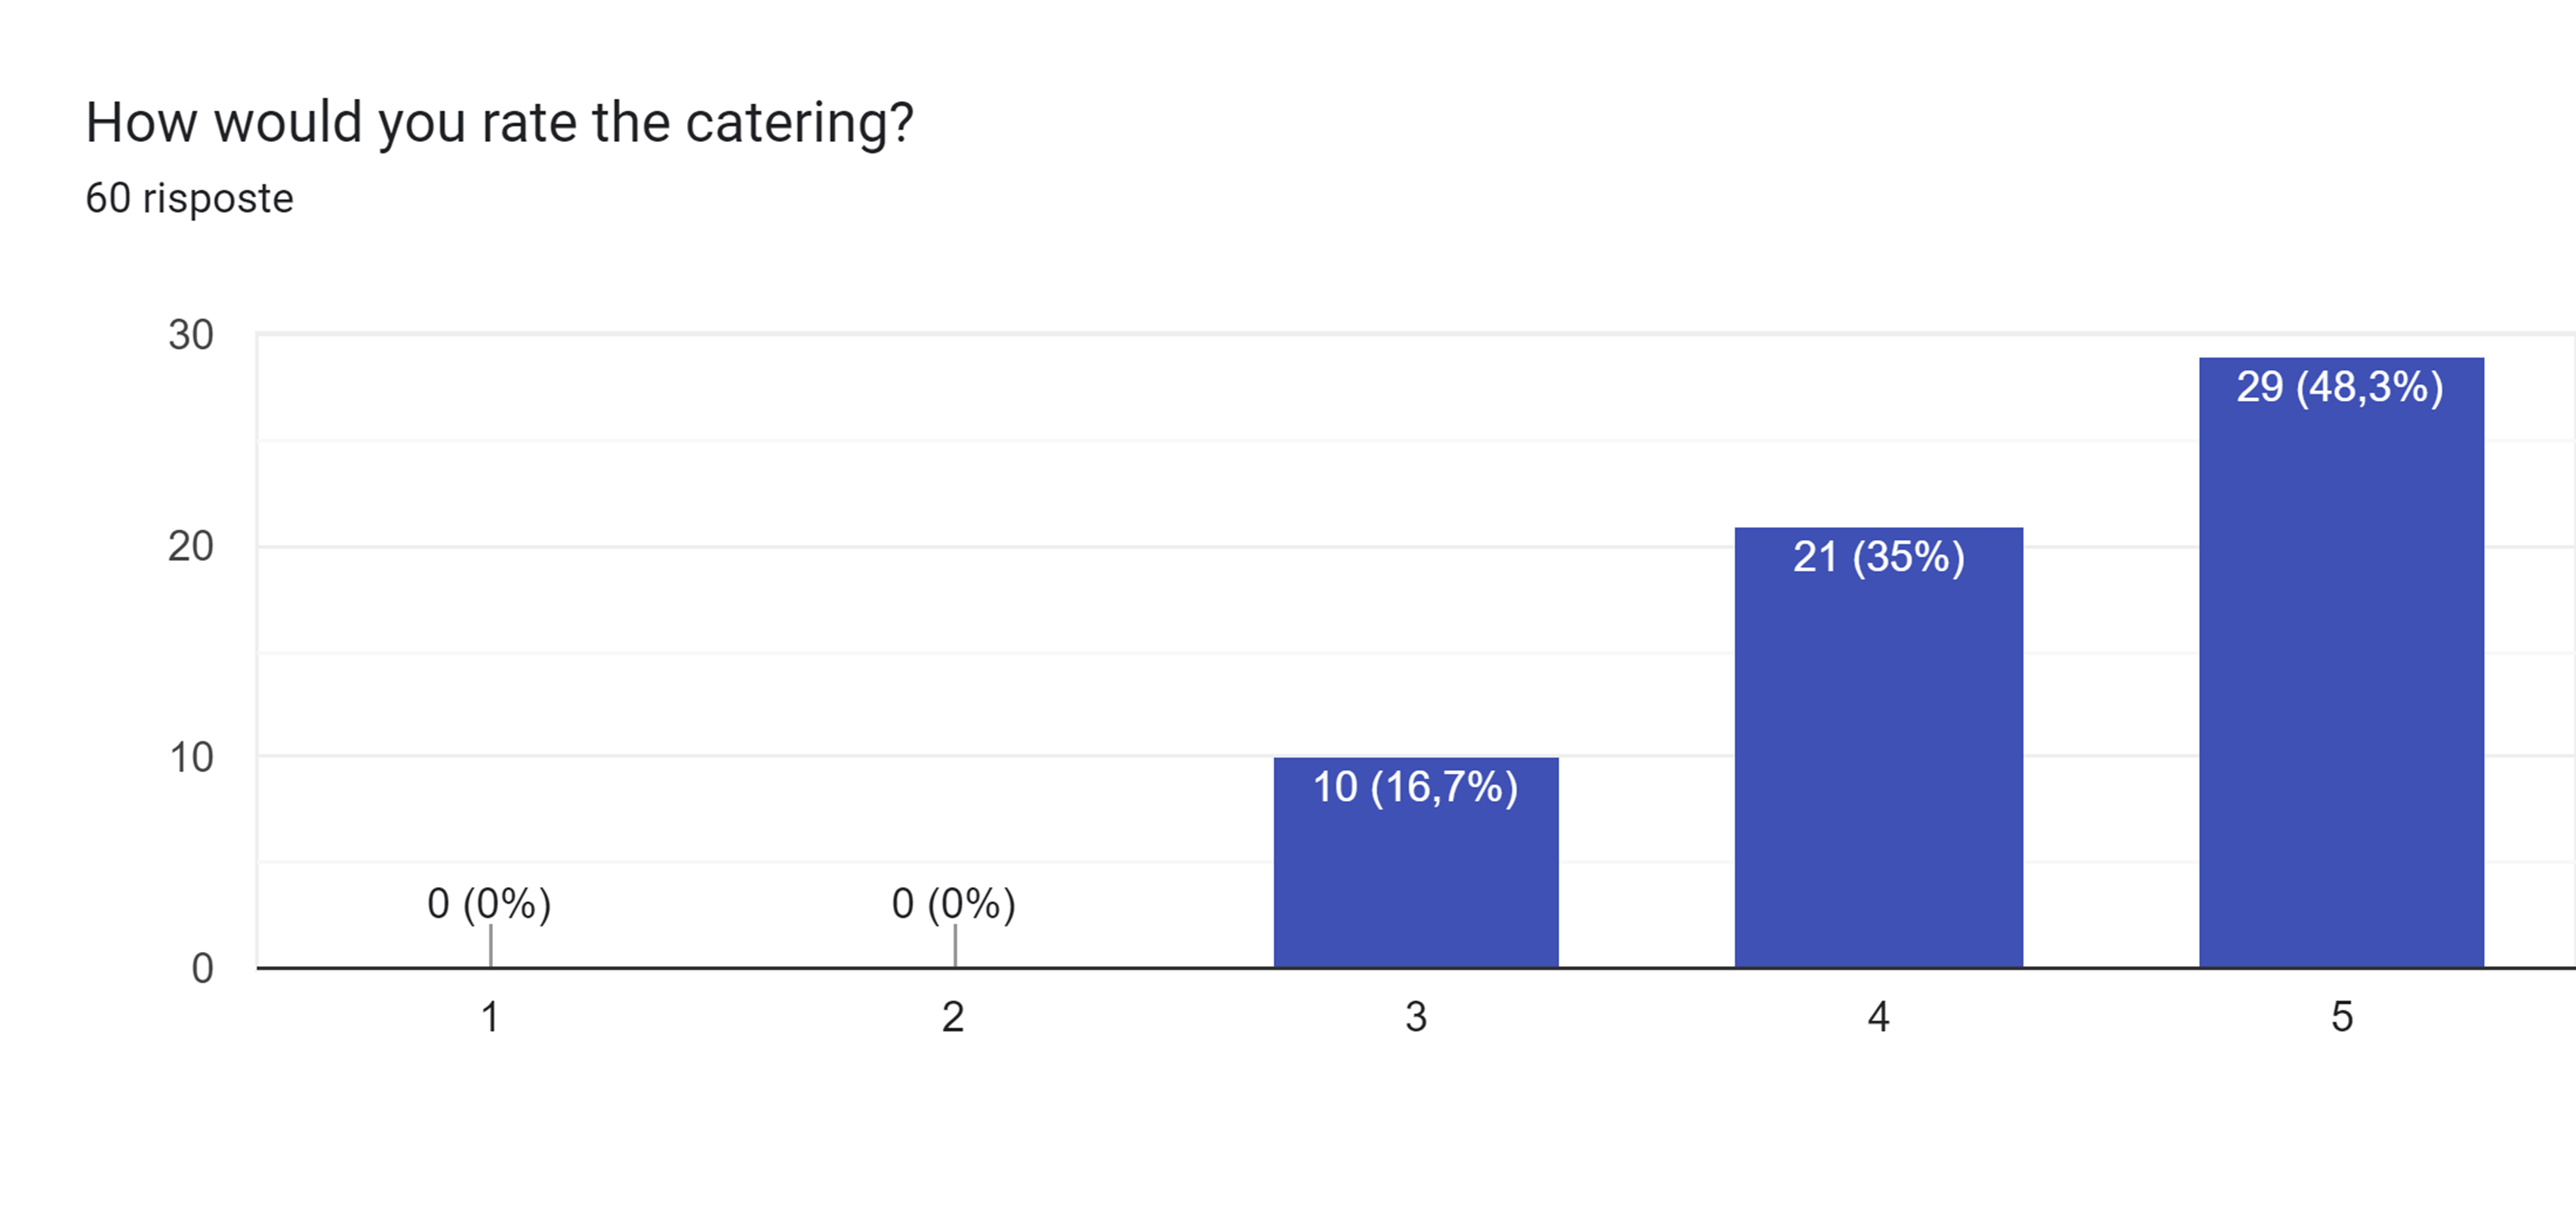Click the y-axis value 30

(190, 335)
